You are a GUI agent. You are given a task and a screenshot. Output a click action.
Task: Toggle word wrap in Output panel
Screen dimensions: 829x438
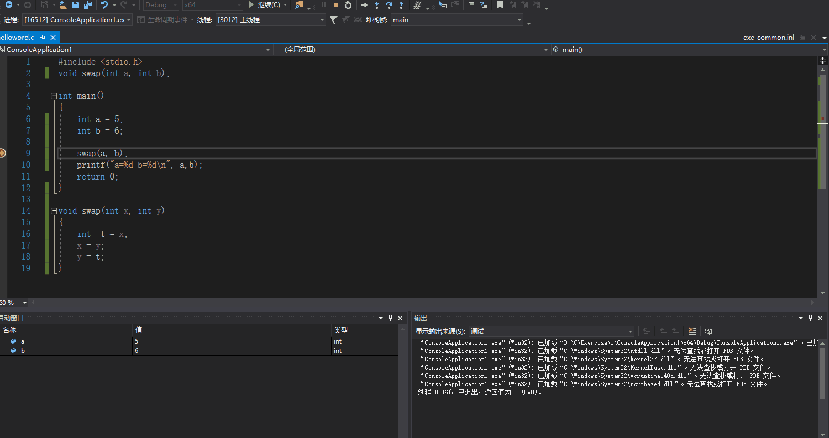click(708, 331)
